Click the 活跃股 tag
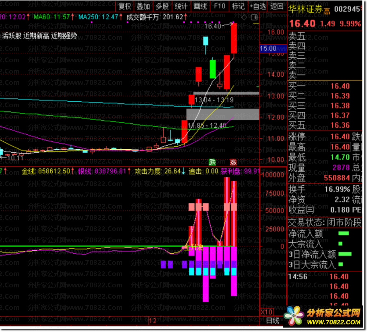Viewport: 368px width, 332px height. [12, 36]
